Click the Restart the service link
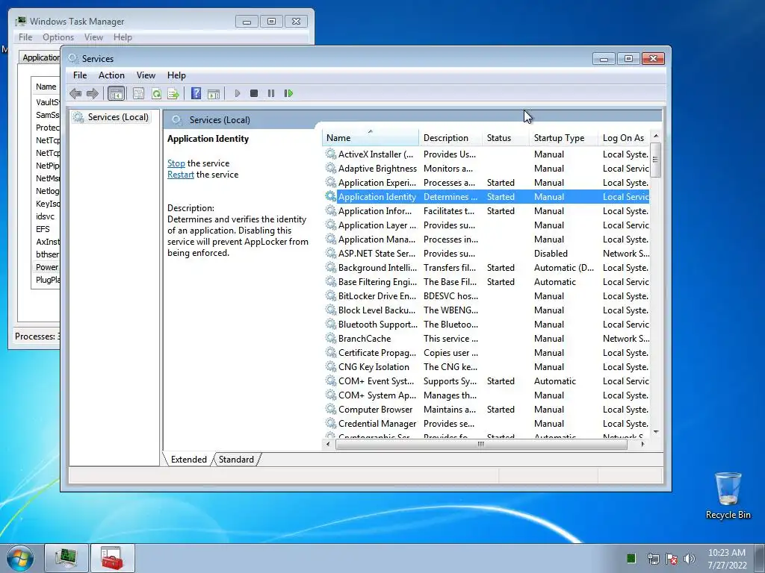This screenshot has width=765, height=573. 181,175
